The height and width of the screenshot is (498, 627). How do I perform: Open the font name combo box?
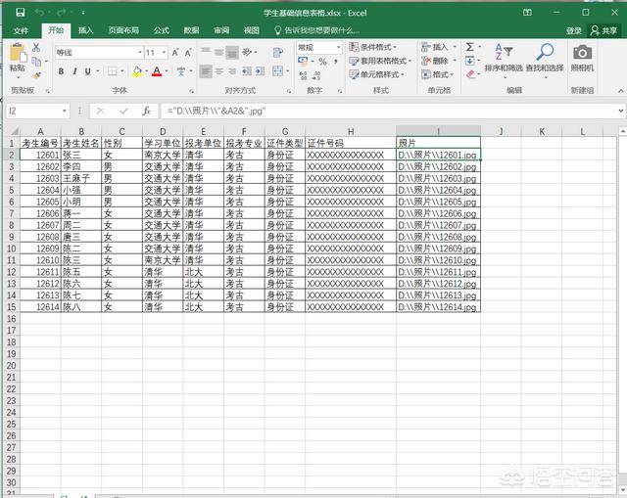coord(99,52)
